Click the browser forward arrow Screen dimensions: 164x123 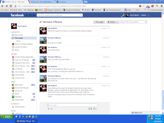point(7,6)
